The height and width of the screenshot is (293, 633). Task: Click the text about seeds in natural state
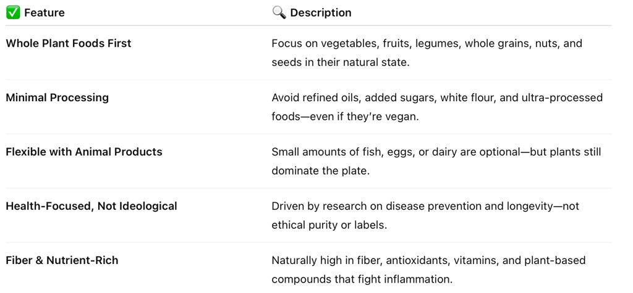[x=341, y=62]
